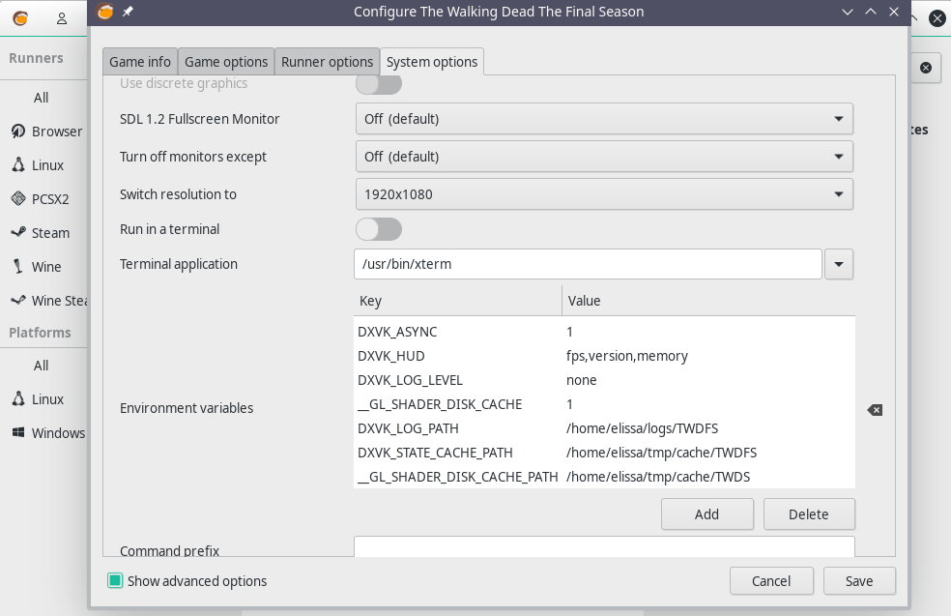Select the Wine runner in the sidebar
Viewport: 951px width, 616px height.
point(37,267)
